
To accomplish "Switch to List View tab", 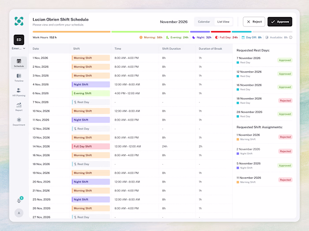I will click(x=223, y=22).
